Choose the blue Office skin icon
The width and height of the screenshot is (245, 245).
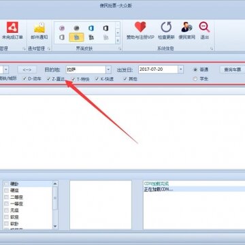[x=91, y=28]
